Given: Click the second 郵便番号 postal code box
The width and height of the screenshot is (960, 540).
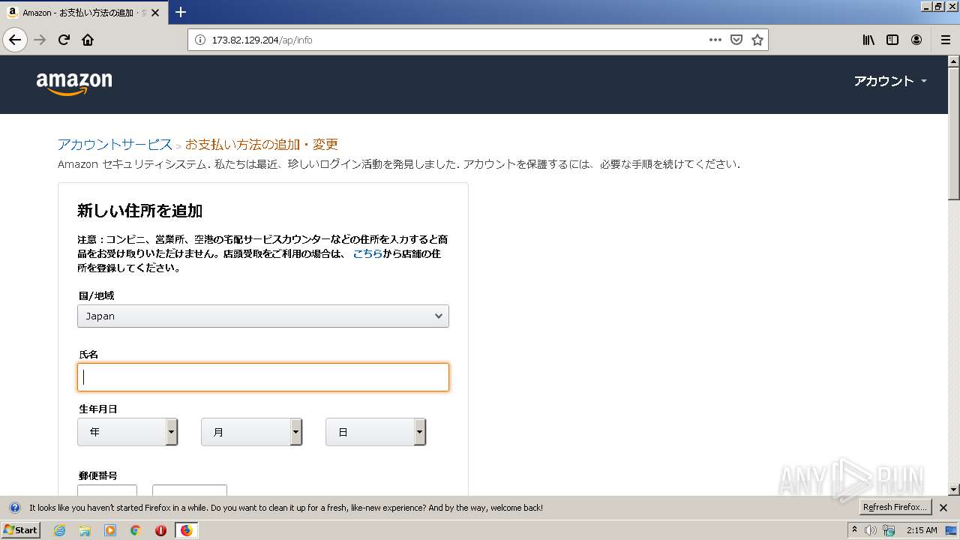Looking at the screenshot, I should (190, 490).
